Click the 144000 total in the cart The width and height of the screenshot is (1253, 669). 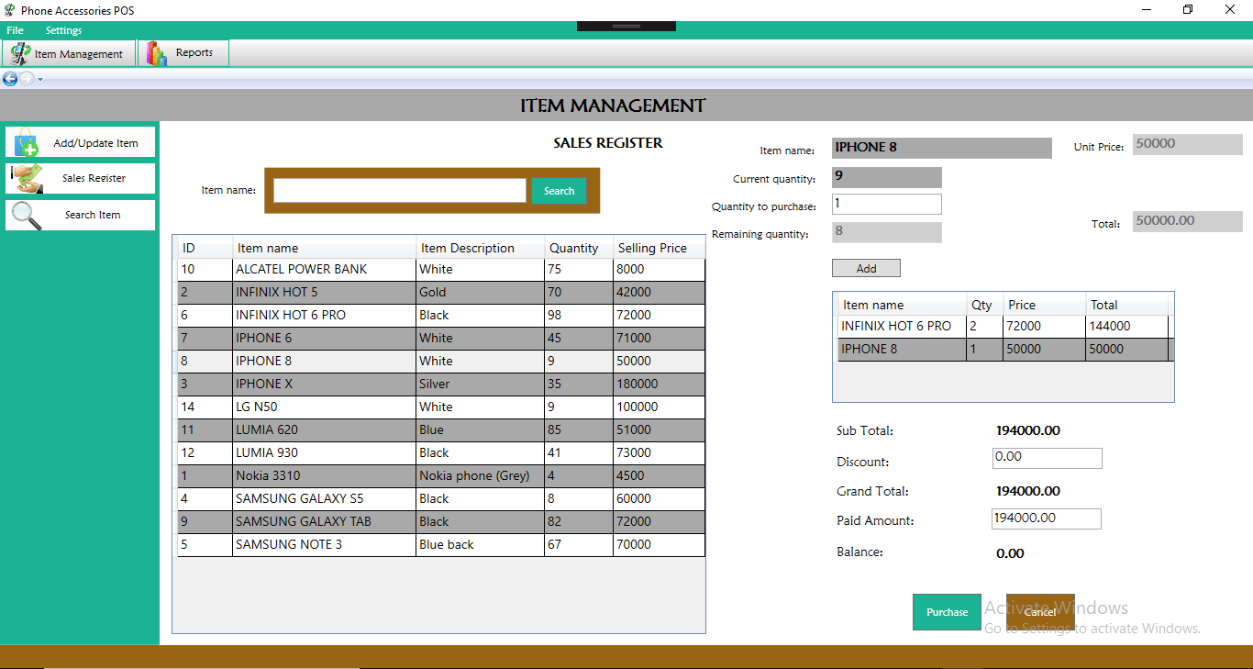point(1126,327)
